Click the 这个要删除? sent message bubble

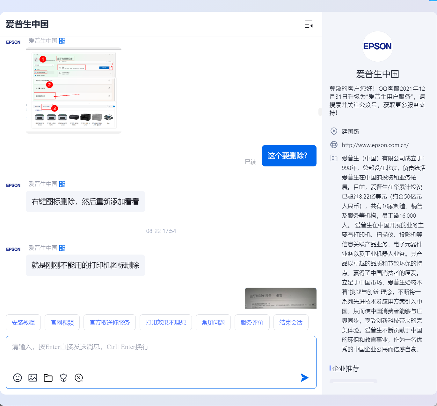289,156
